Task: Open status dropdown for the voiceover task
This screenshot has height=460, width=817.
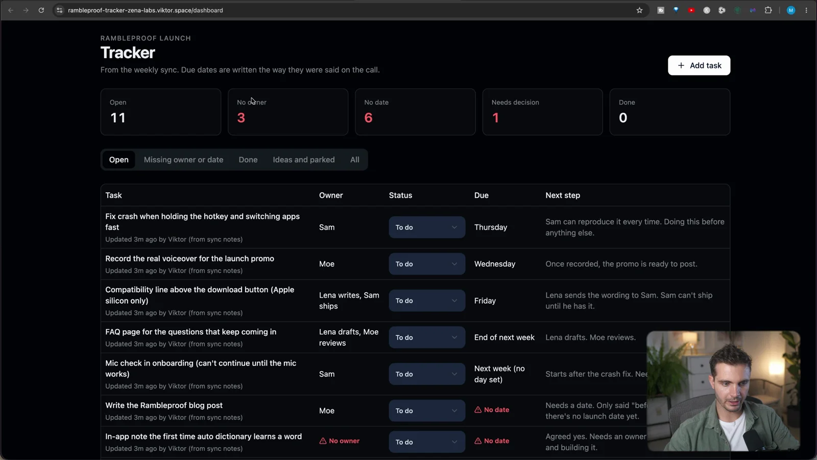Action: [427, 264]
